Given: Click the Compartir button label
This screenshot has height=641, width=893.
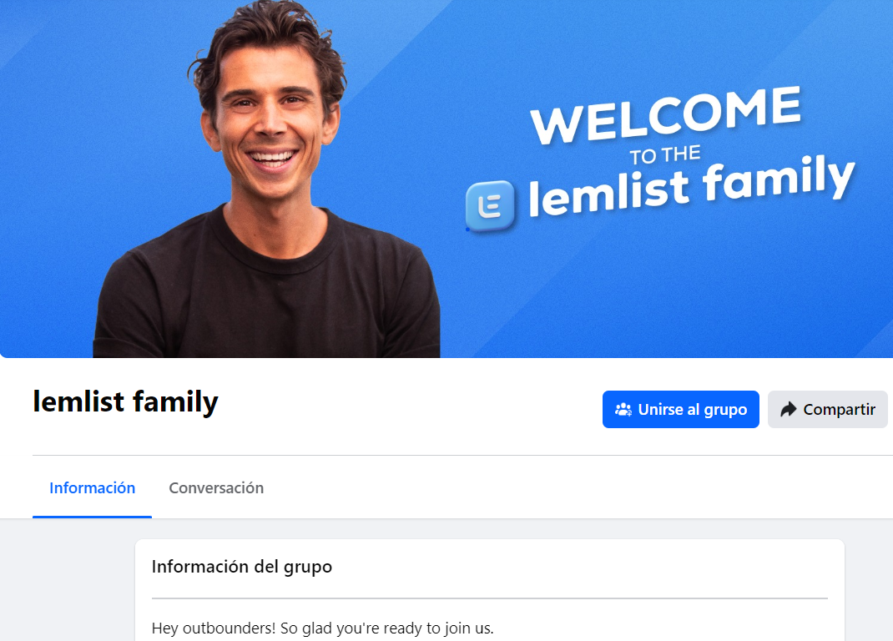Looking at the screenshot, I should 839,409.
